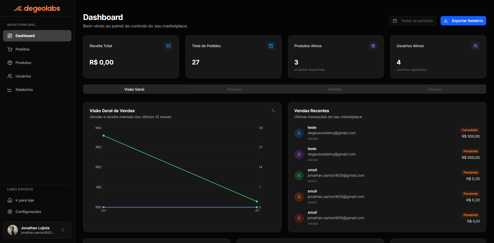494x243 pixels.
Task: Click the activity icon in Visão Geral de Vendas
Action: [273, 110]
